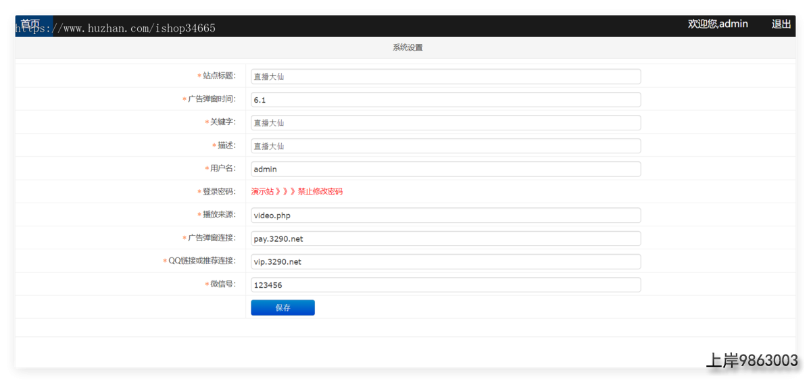Select the 系统设置 header bar
Screen dimensions: 811x383
click(x=407, y=48)
